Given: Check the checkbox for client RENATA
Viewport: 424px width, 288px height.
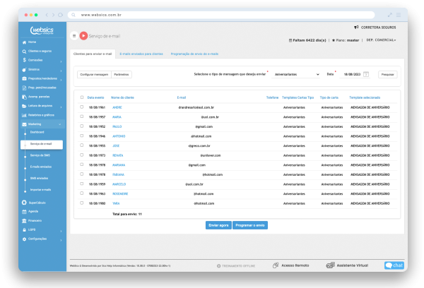Looking at the screenshot, I should 82,155.
